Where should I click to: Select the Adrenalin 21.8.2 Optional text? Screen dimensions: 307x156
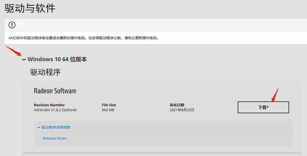coord(55,110)
